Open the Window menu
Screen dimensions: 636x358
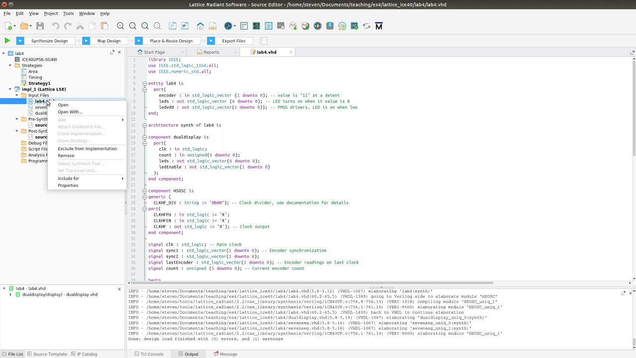[x=87, y=13]
